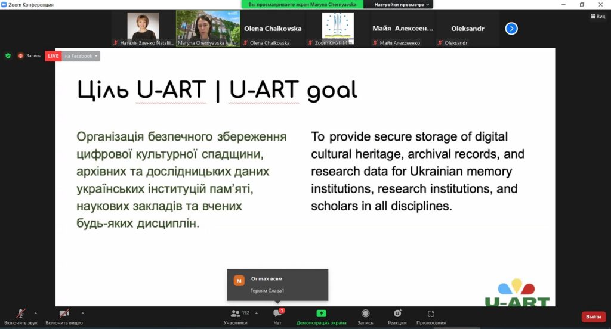Click the green screen-viewing banner for Maryna Chernyavska
This screenshot has width=611, height=329.
[303, 5]
